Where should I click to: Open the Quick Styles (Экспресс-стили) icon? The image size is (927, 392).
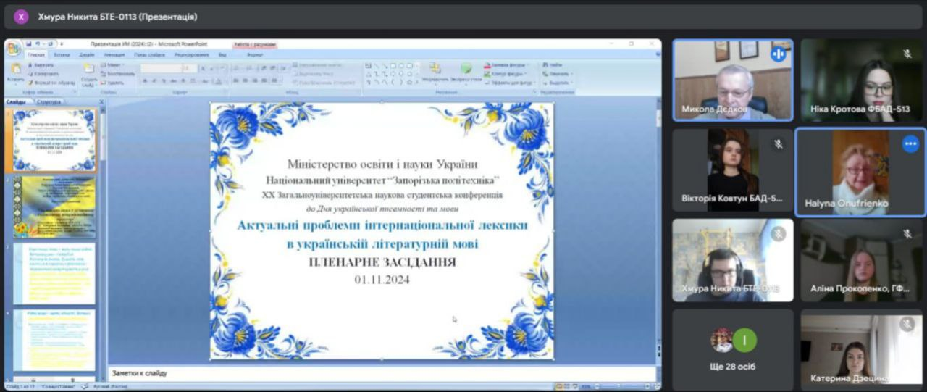(466, 71)
